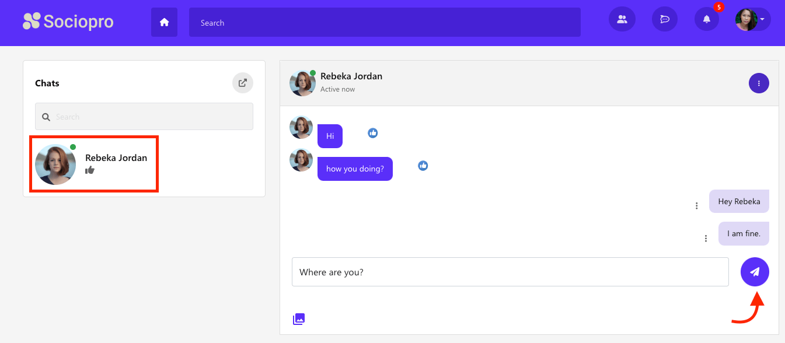Click the Chats panel search field

144,117
